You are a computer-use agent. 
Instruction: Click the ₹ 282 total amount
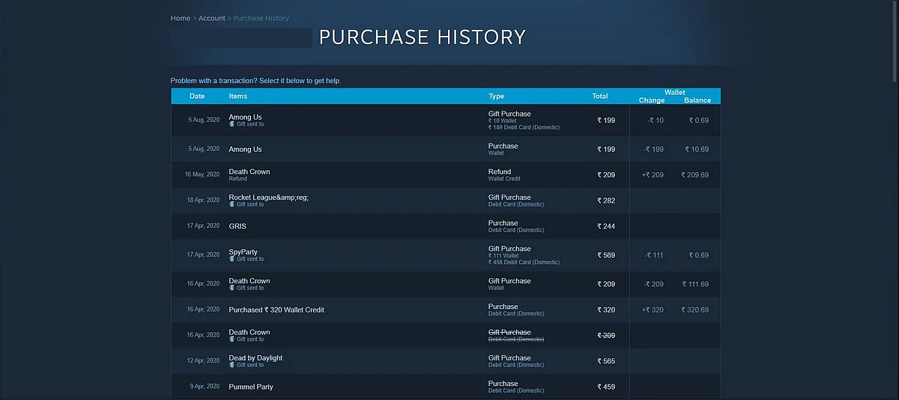[x=606, y=200]
